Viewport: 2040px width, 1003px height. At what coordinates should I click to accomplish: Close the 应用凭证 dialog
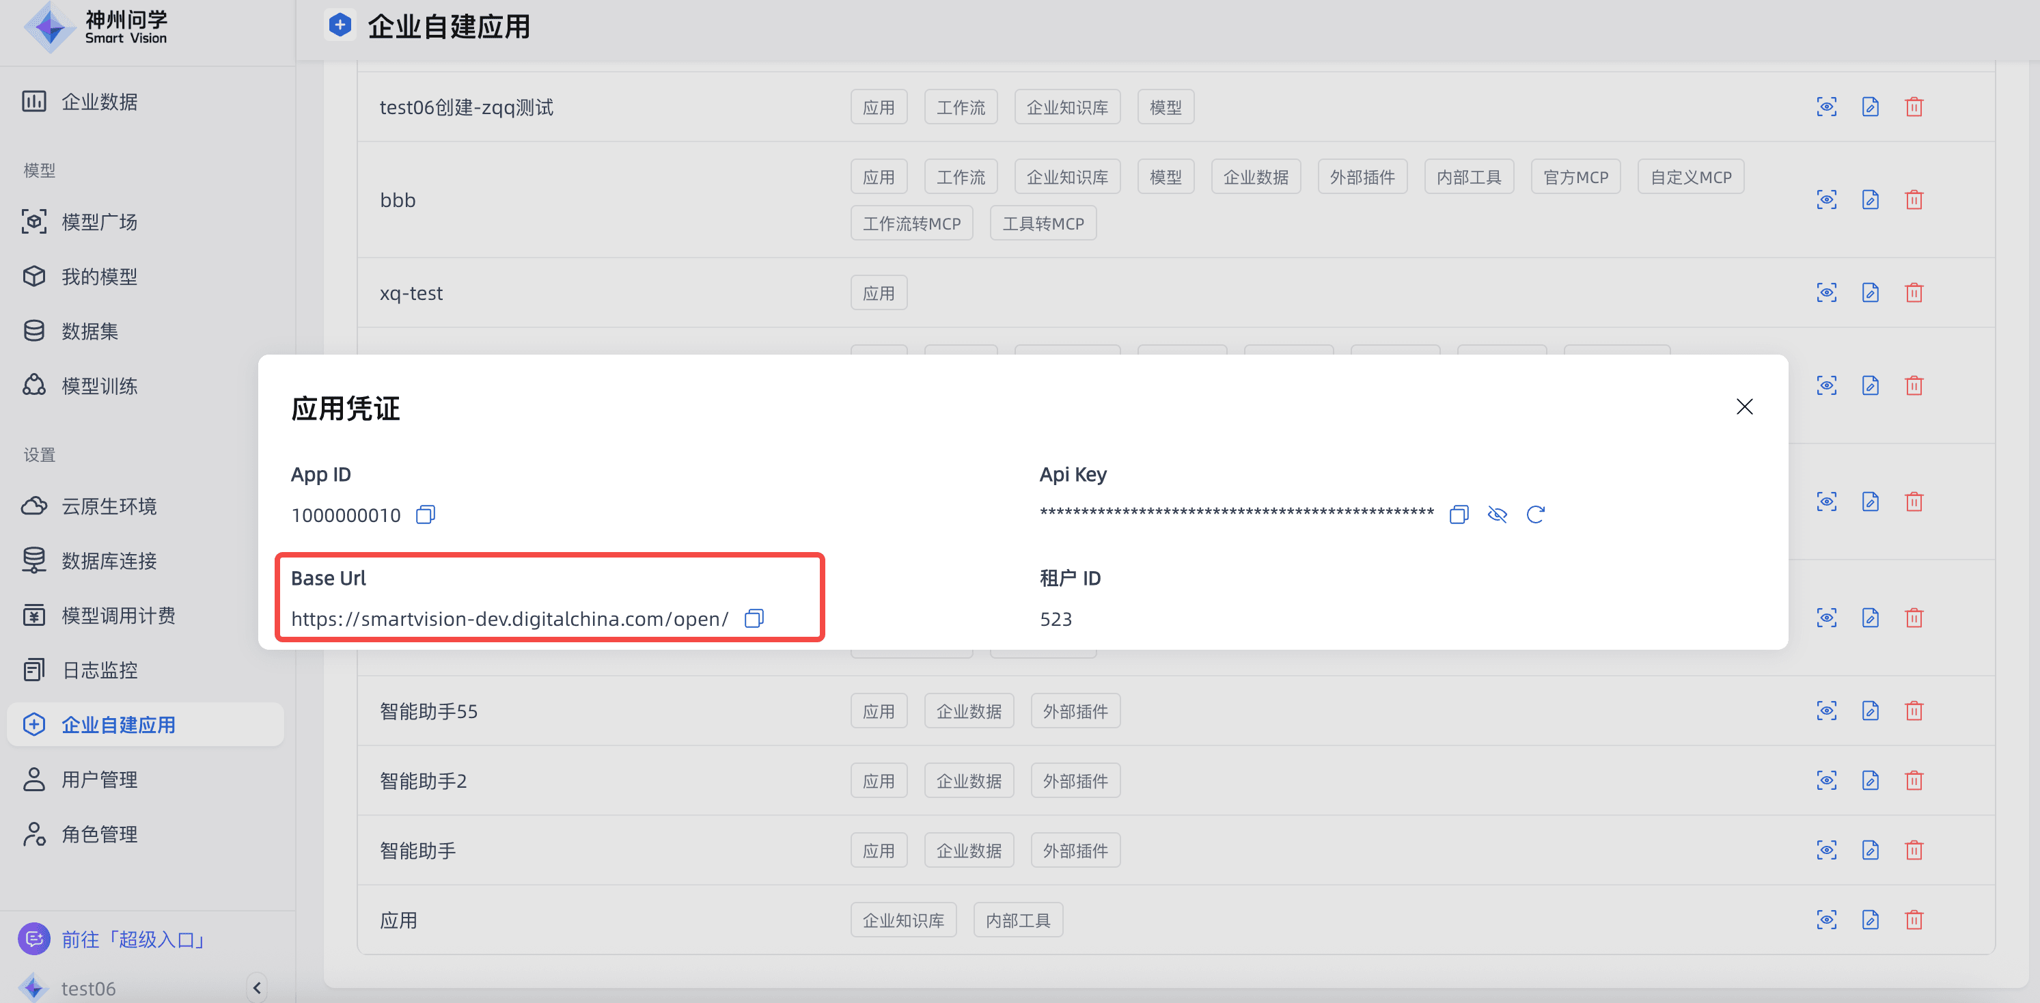coord(1745,407)
